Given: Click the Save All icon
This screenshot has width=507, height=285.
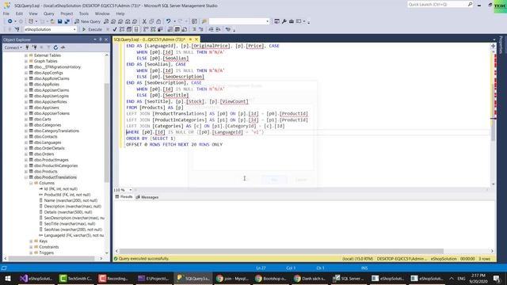Looking at the screenshot, I should coord(67,21).
